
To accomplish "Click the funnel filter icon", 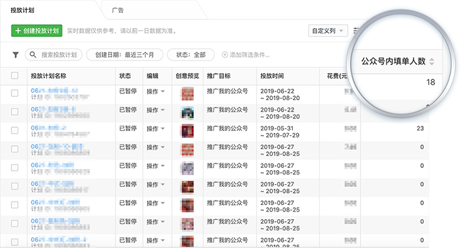I will click(15, 55).
